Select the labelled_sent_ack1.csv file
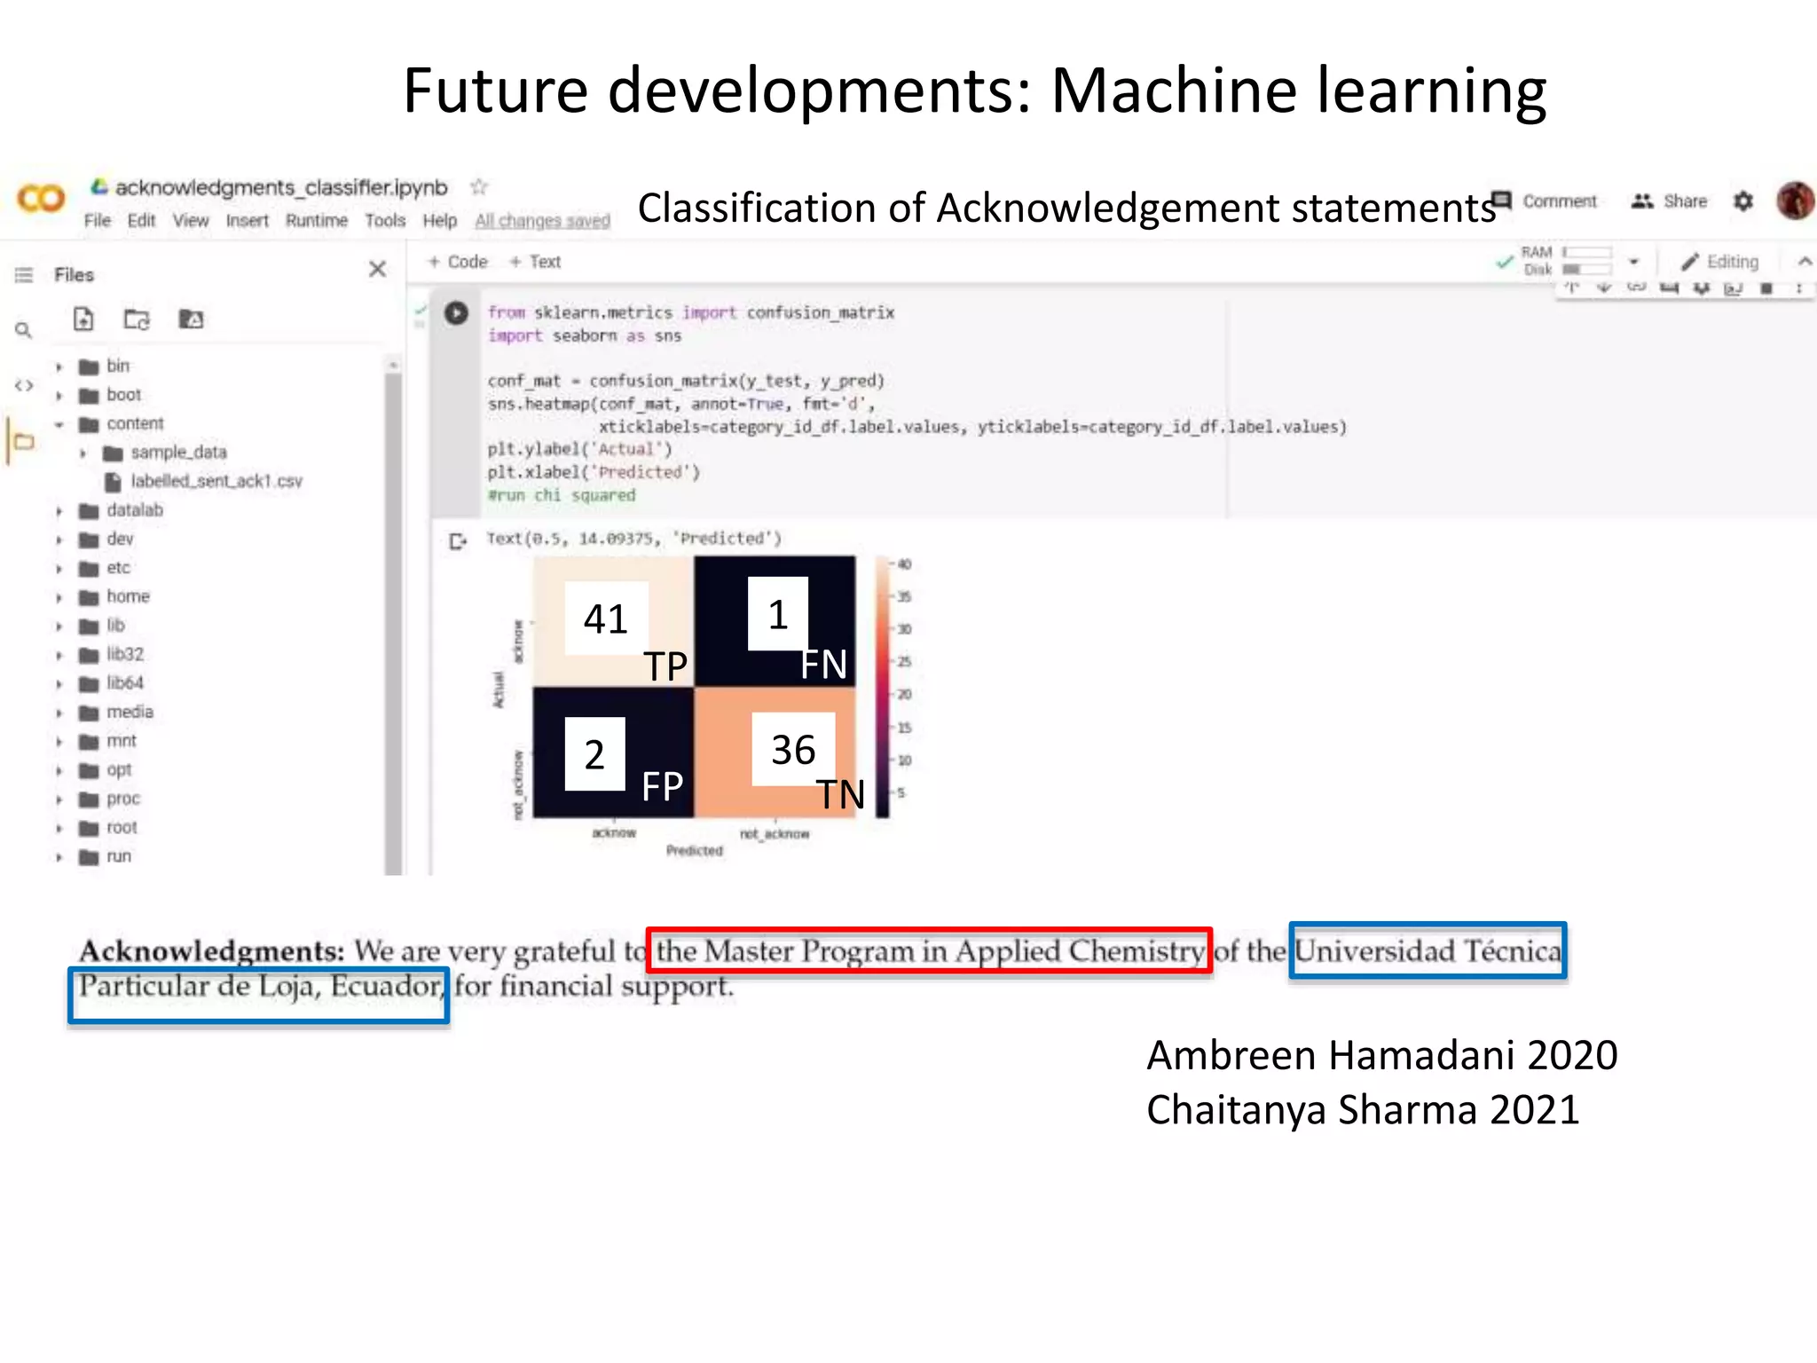 point(204,481)
